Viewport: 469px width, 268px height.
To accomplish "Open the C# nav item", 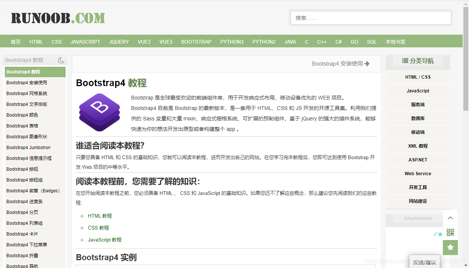I will pyautogui.click(x=339, y=42).
